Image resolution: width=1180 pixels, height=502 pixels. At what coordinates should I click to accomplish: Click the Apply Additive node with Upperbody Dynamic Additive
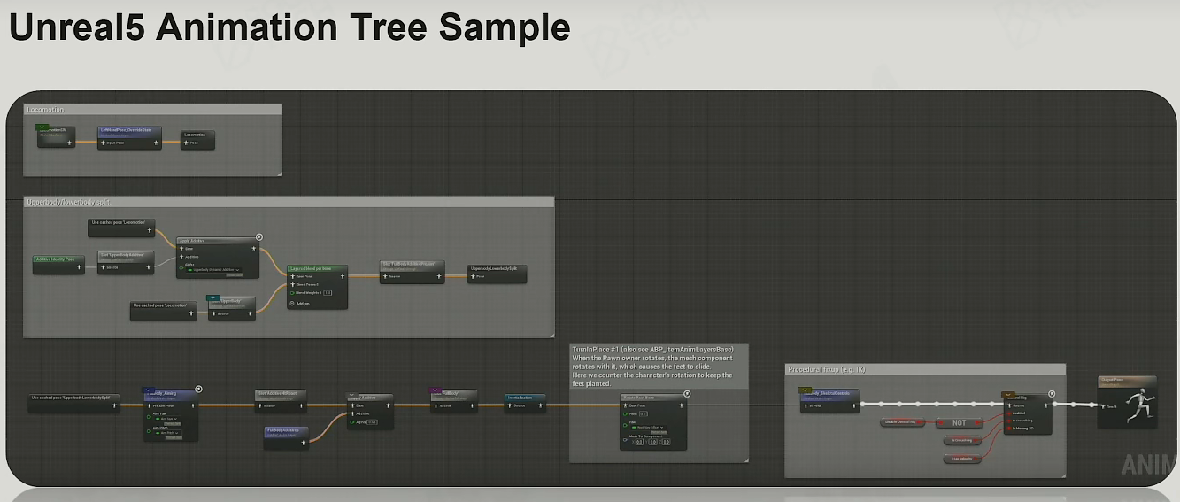click(218, 258)
